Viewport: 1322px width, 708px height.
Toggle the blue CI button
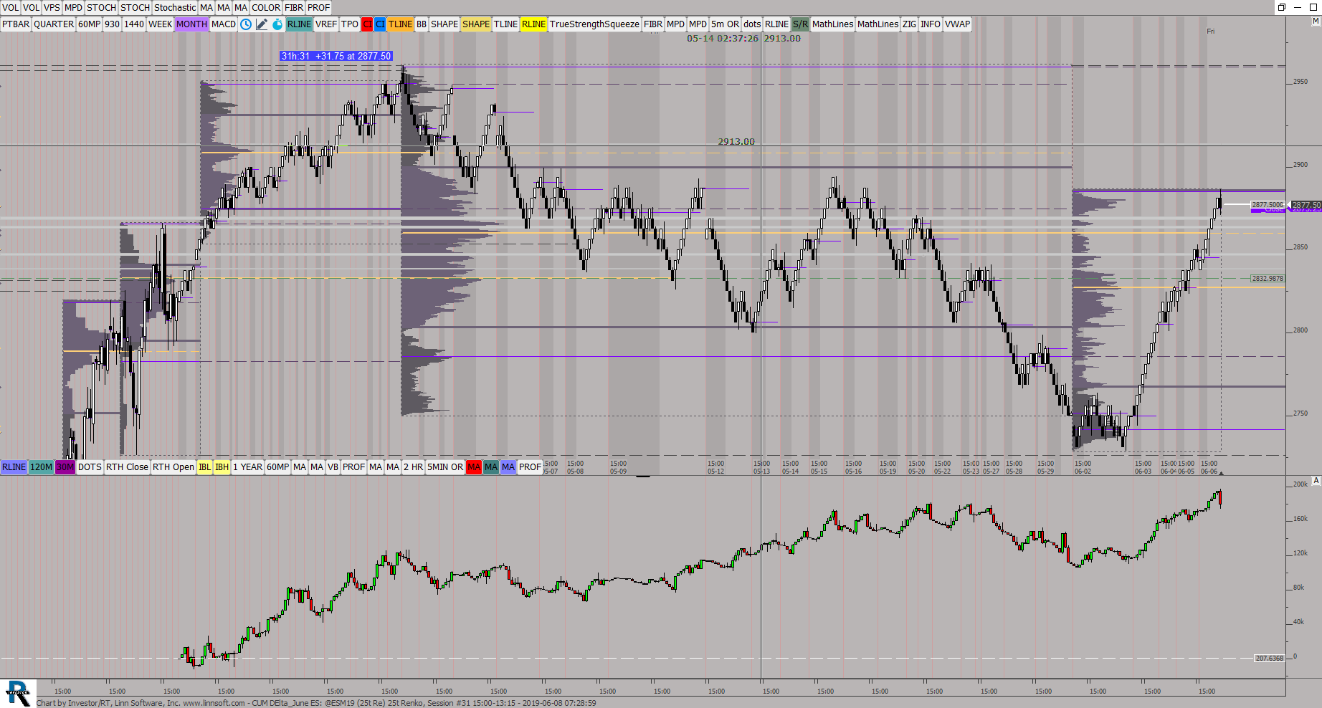tap(380, 24)
